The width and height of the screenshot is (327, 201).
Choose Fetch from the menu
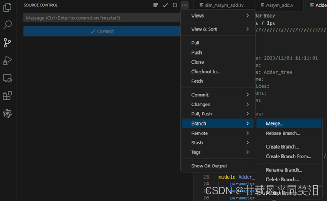218,81
